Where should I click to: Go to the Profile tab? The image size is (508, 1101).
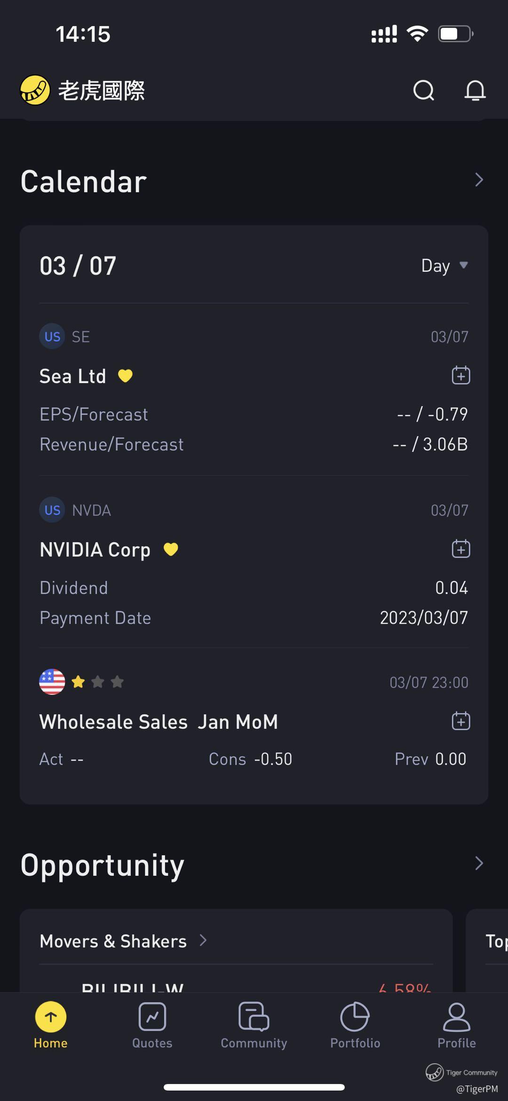(457, 1026)
